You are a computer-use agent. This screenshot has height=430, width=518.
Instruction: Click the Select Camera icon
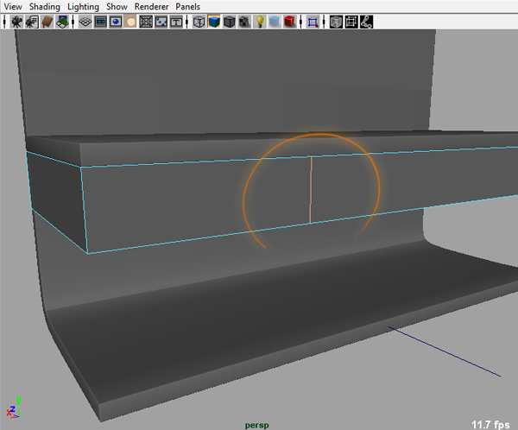(16, 22)
